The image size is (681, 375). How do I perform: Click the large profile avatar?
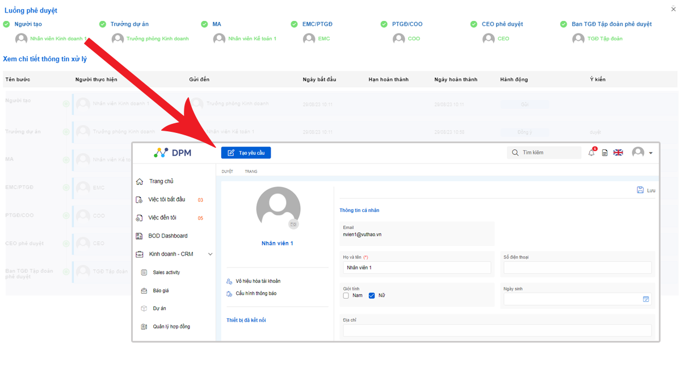pos(278,207)
